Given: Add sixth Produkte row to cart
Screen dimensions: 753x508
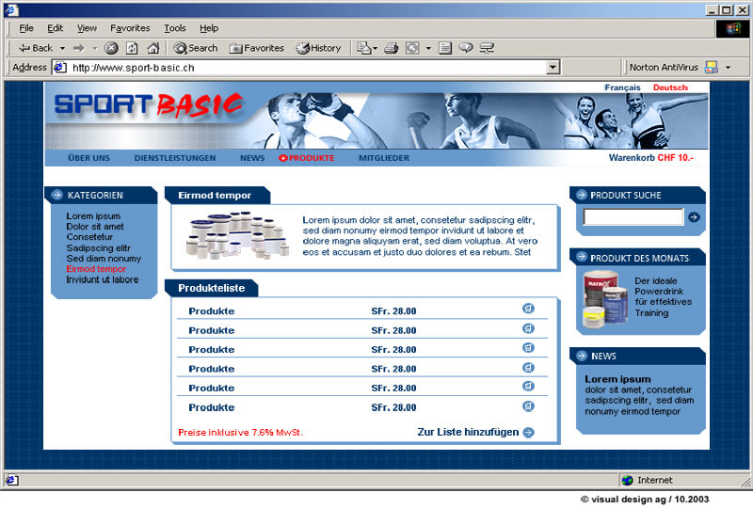Looking at the screenshot, I should click(x=528, y=406).
